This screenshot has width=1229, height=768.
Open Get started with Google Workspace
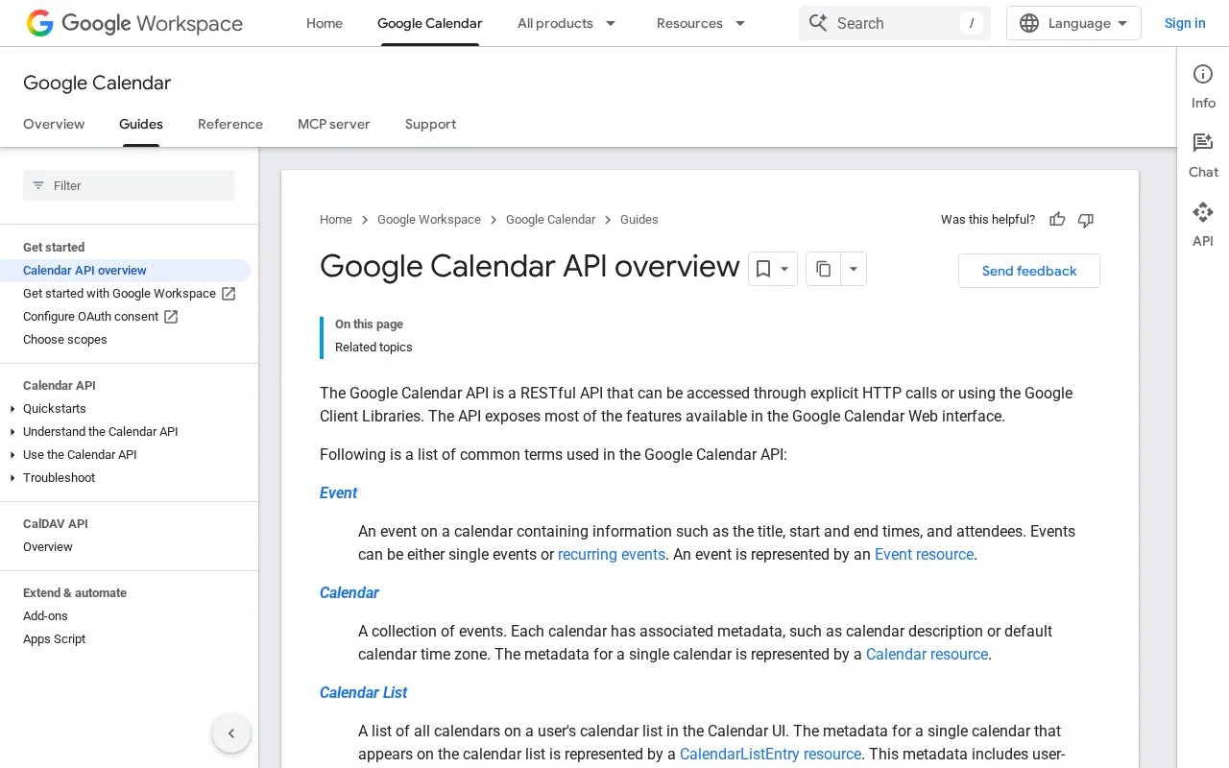point(130,294)
